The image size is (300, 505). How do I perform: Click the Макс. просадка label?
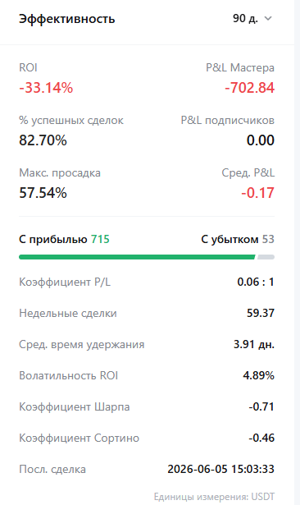(x=60, y=173)
